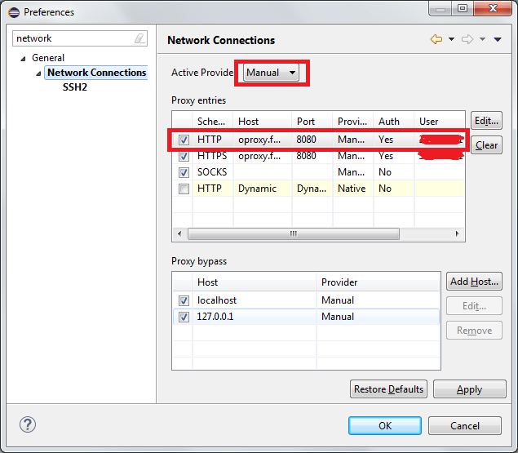Collapse the General tree node
The height and width of the screenshot is (453, 518).
[x=23, y=59]
